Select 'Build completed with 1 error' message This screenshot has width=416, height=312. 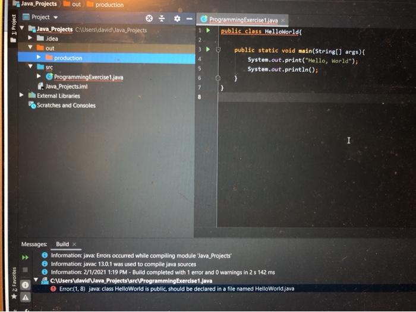[x=163, y=272]
